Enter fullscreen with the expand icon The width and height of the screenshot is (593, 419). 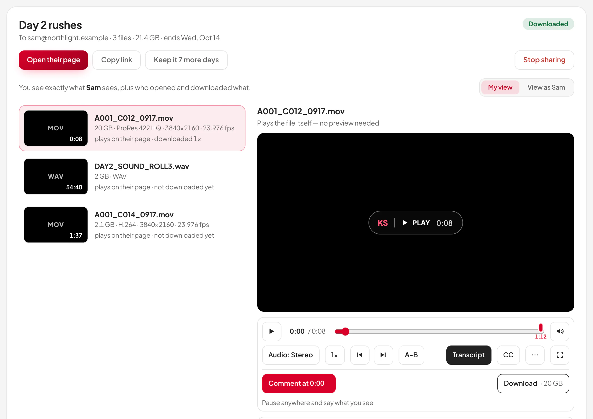click(560, 355)
